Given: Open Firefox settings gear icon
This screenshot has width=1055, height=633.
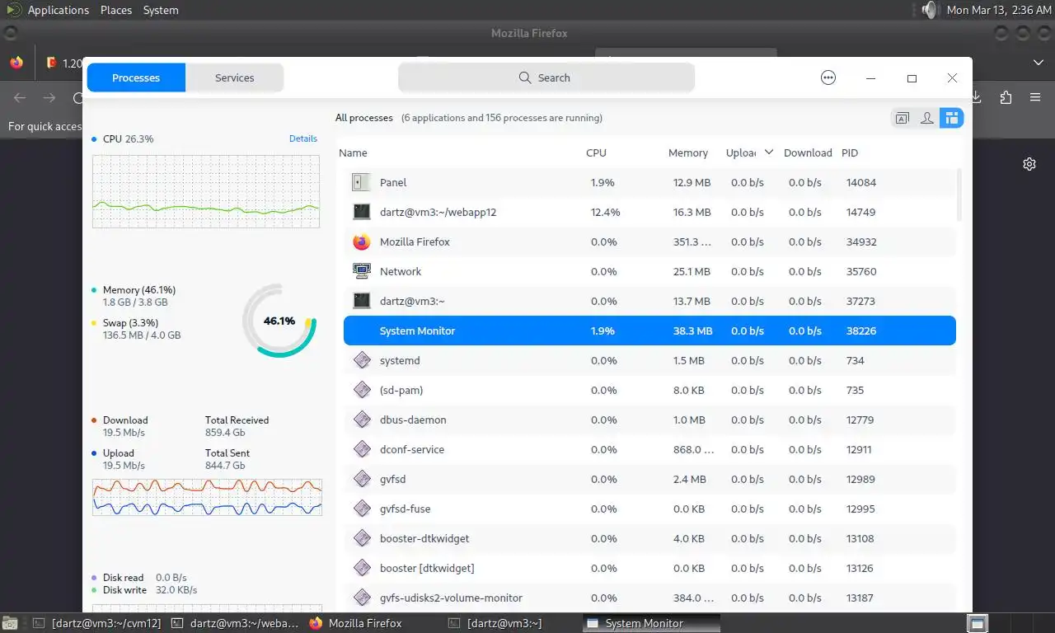Looking at the screenshot, I should [x=1029, y=163].
